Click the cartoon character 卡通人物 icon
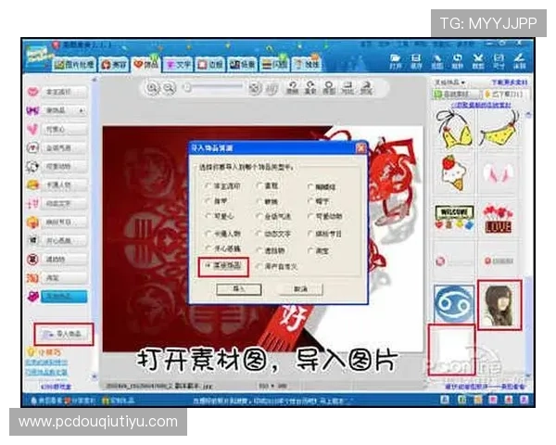The height and width of the screenshot is (445, 556). coord(32,184)
